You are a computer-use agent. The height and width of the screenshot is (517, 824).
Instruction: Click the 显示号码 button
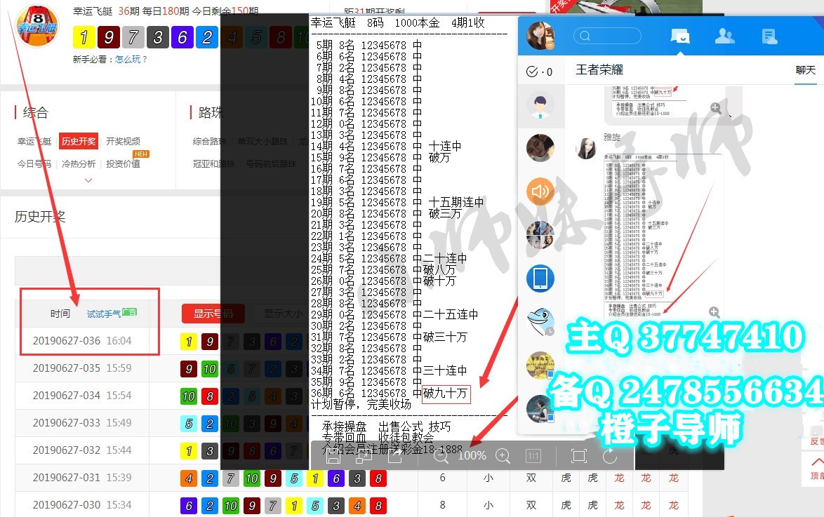click(x=213, y=314)
